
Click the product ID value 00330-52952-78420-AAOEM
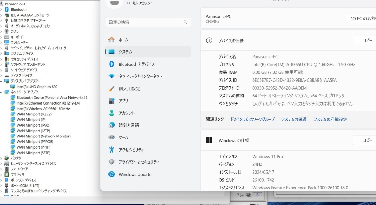[x=279, y=88]
